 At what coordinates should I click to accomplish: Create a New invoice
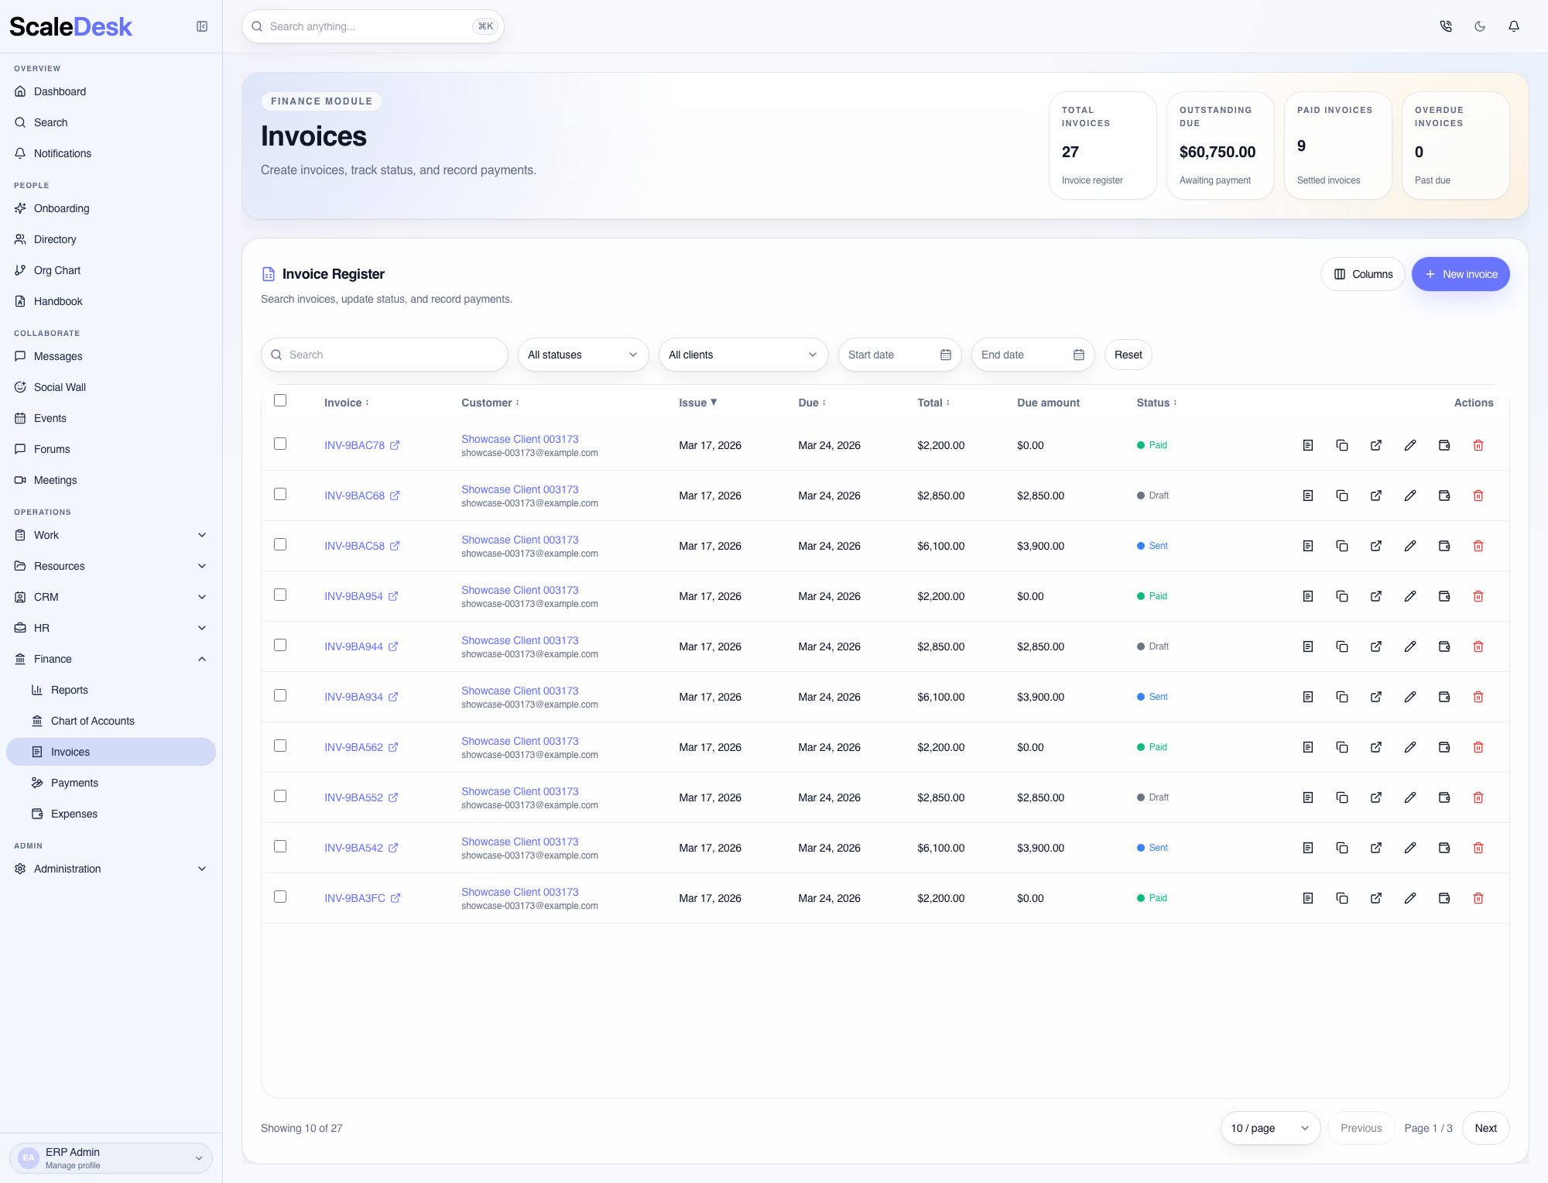click(x=1460, y=274)
